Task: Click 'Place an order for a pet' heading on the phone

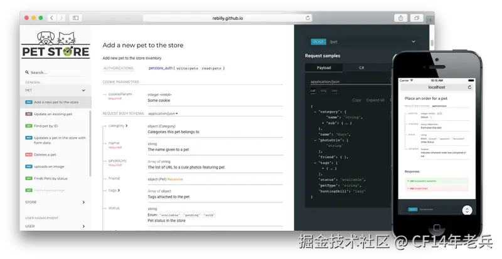Action: [x=426, y=98]
